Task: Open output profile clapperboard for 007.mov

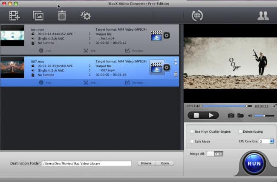Action: (x=156, y=68)
